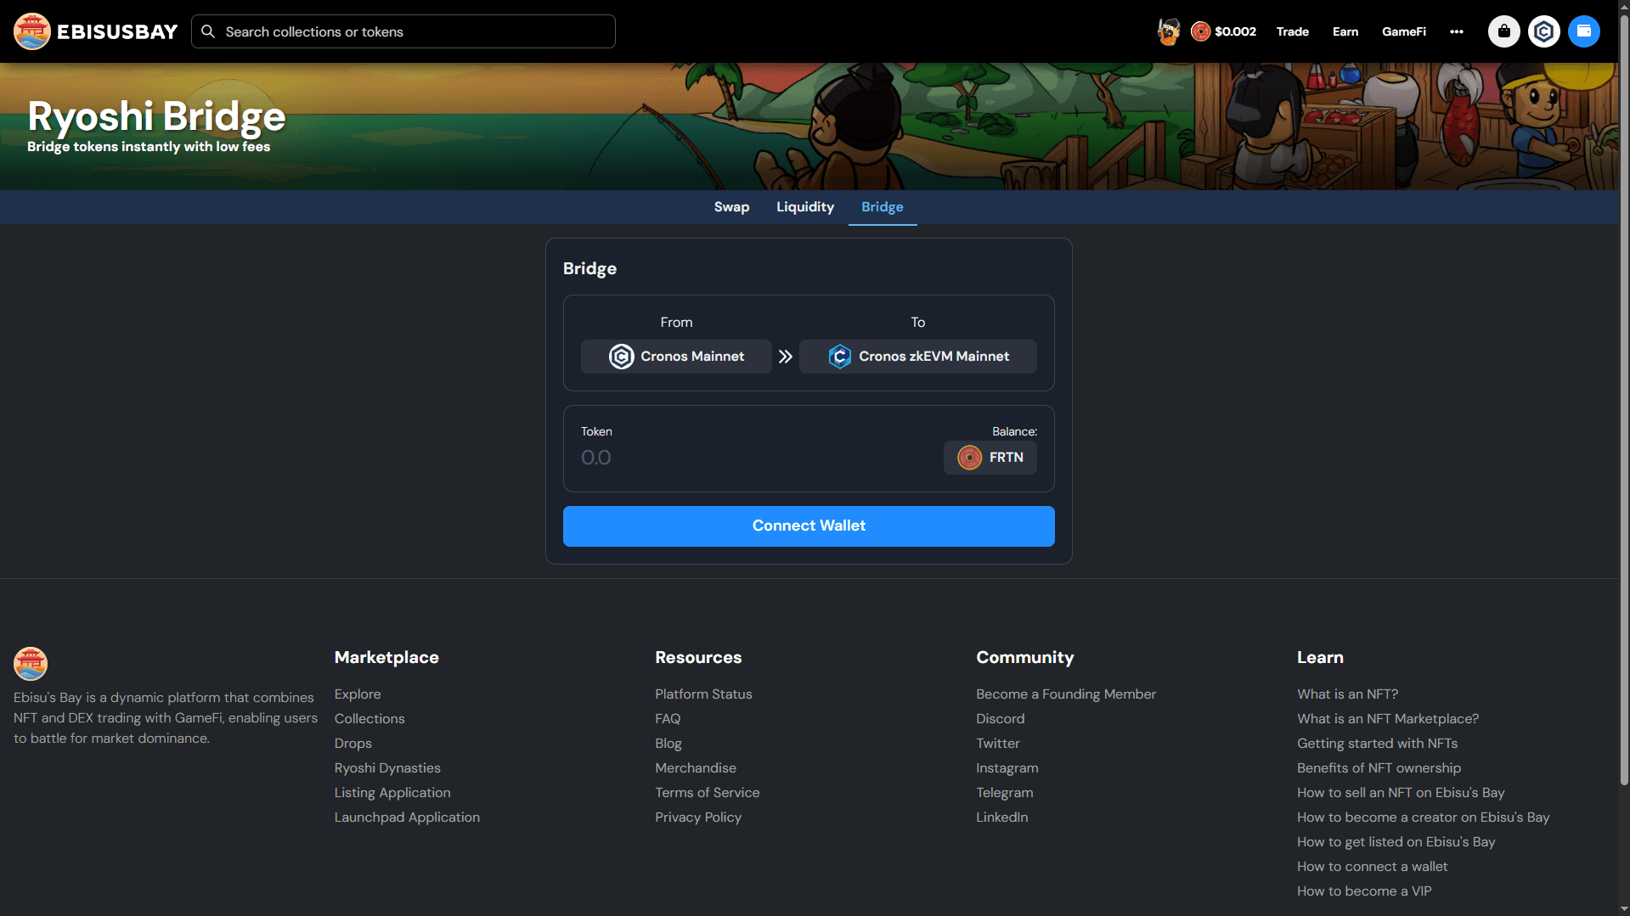Click the FRTN coin price icon
The height and width of the screenshot is (916, 1630).
[x=1200, y=31]
